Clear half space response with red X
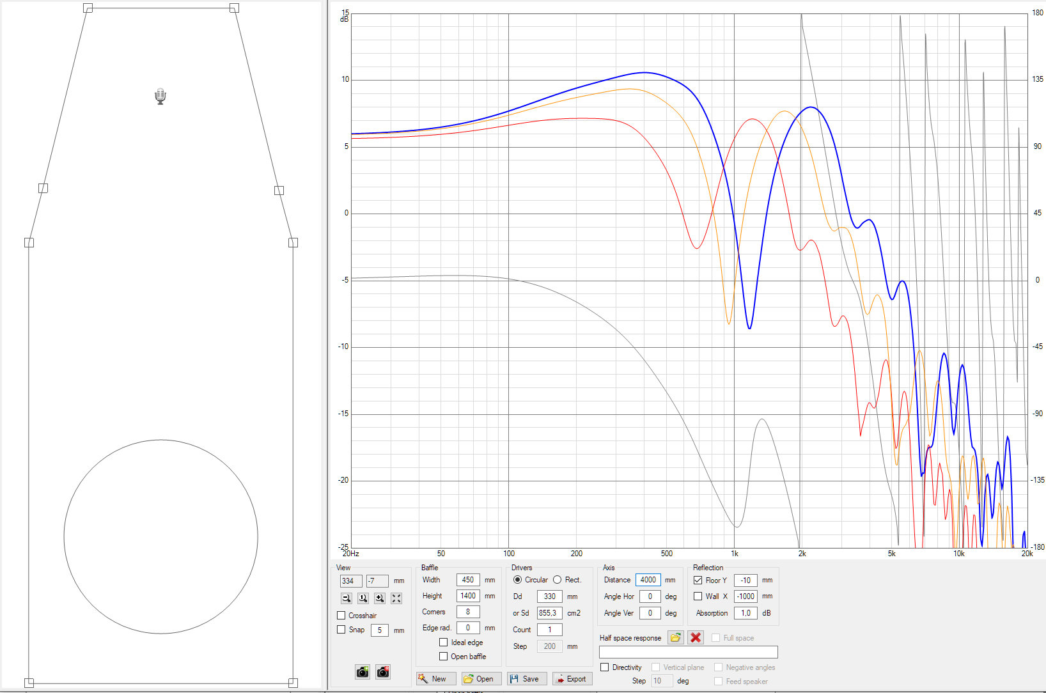The height and width of the screenshot is (693, 1046). coord(696,637)
